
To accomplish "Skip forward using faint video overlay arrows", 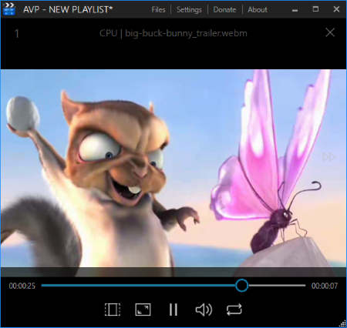I will 328,157.
